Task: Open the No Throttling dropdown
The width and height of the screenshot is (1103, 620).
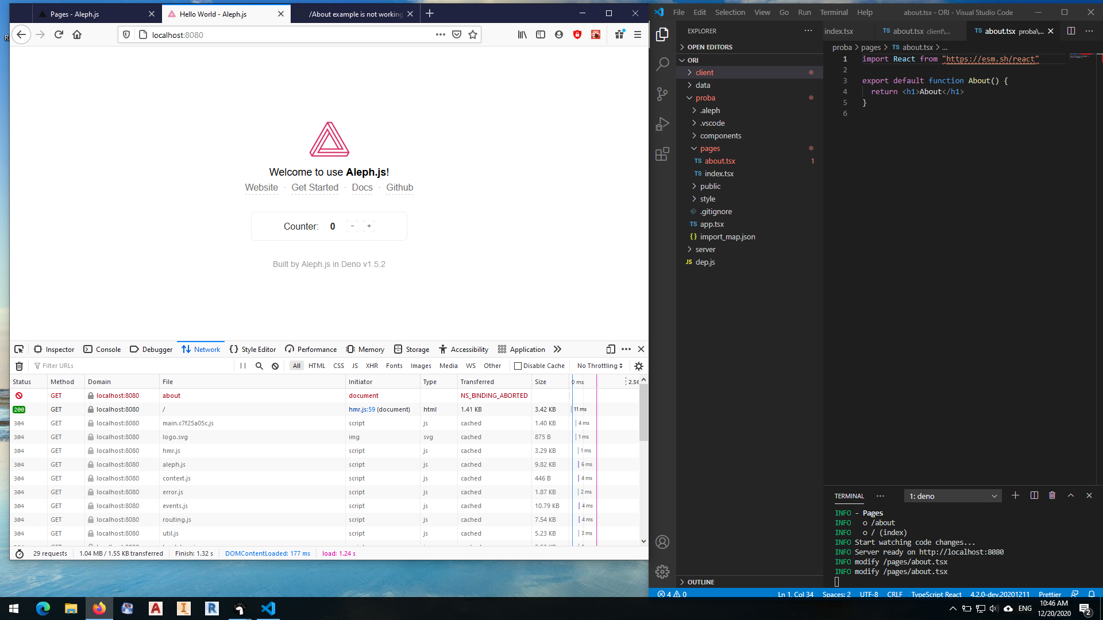Action: [x=599, y=366]
